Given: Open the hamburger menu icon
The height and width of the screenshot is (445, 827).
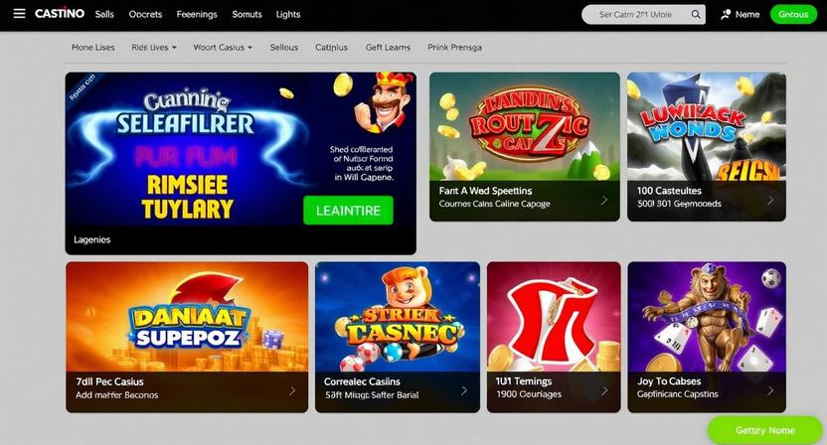Looking at the screenshot, I should [x=20, y=14].
